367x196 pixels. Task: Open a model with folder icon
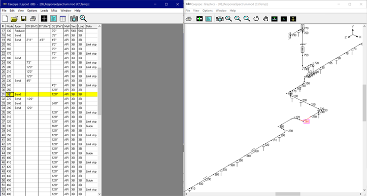tap(14, 19)
